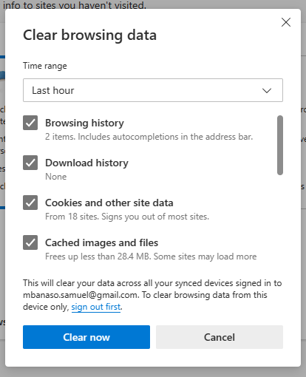This screenshot has width=306, height=377.
Task: Cancel clearing browsing data
Action: [x=220, y=337]
